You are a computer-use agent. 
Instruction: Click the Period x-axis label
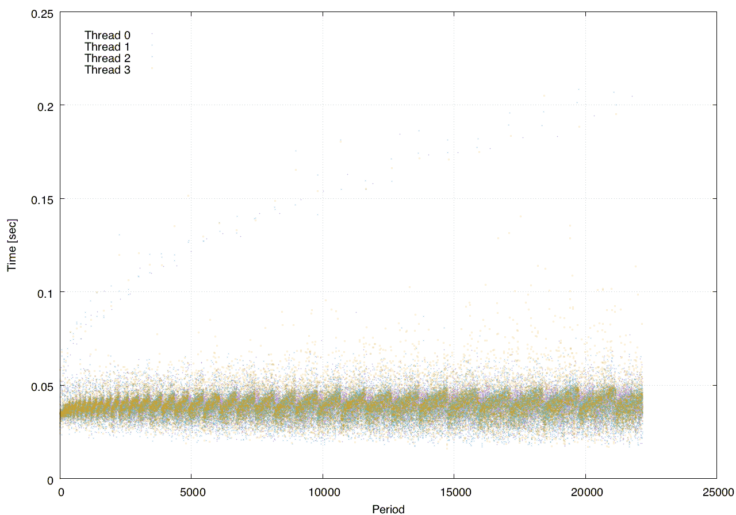point(388,509)
